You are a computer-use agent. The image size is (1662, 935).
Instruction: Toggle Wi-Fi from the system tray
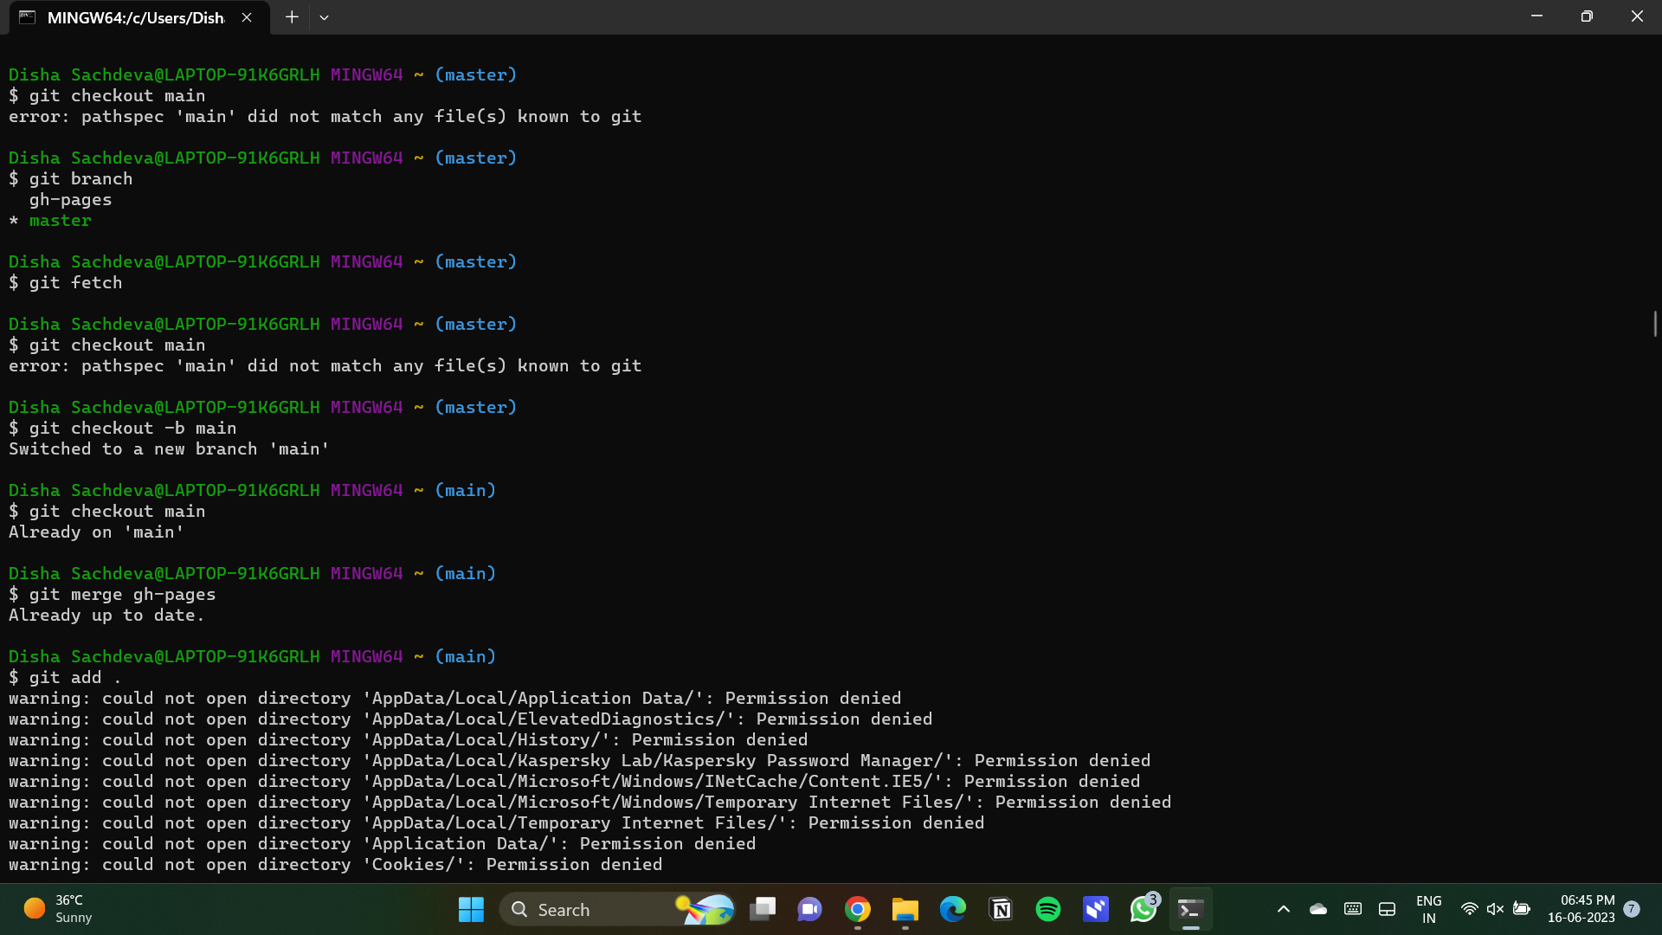point(1470,909)
